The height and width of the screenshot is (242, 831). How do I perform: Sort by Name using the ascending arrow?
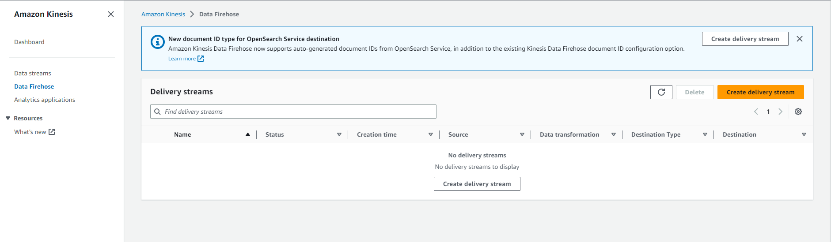[x=248, y=134]
